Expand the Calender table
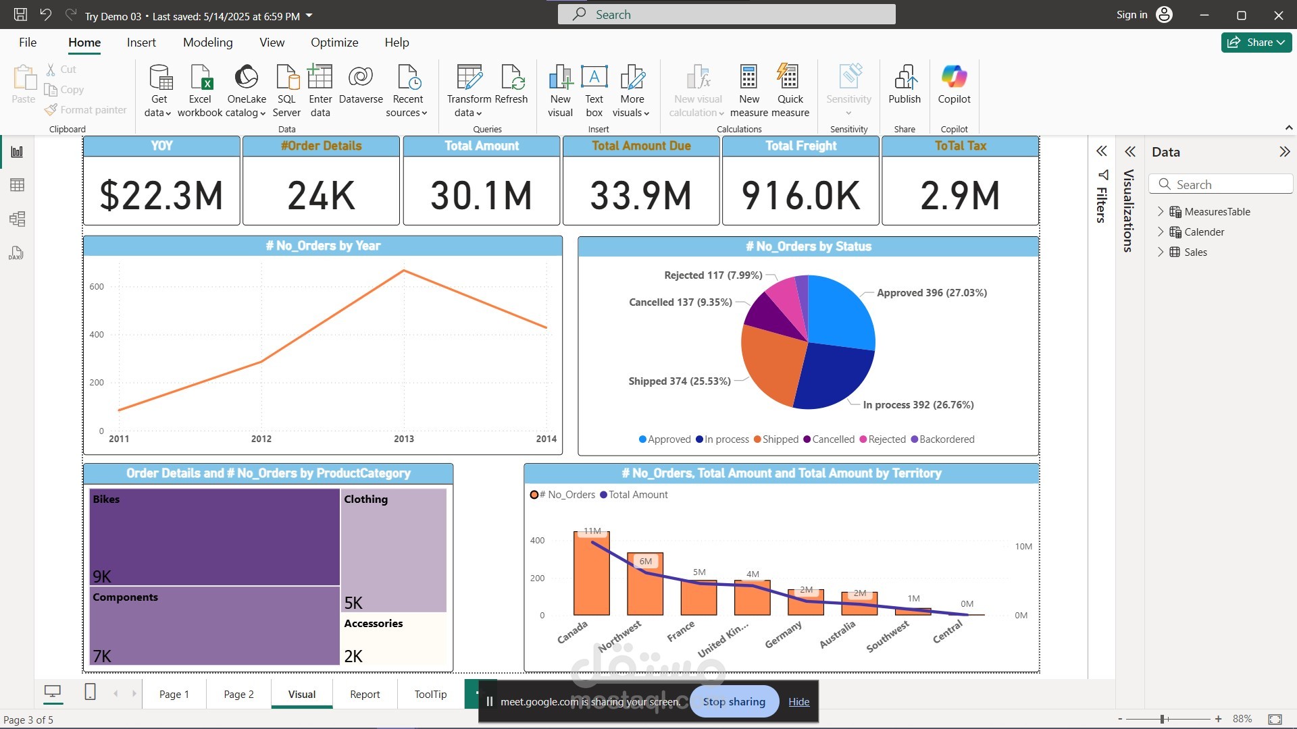 point(1161,232)
